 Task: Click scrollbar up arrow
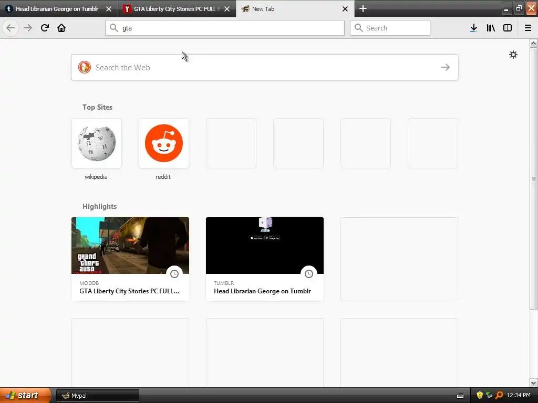click(x=534, y=43)
